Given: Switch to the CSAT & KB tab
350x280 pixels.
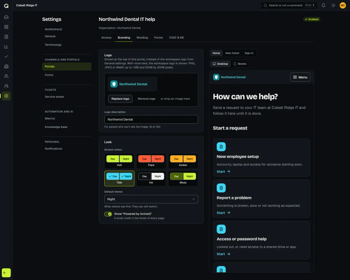Looking at the screenshot, I should pos(176,38).
